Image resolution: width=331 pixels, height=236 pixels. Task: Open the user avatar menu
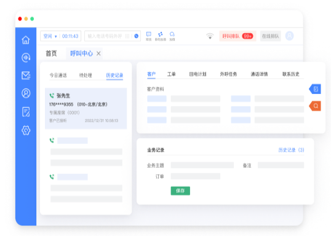tap(289, 36)
